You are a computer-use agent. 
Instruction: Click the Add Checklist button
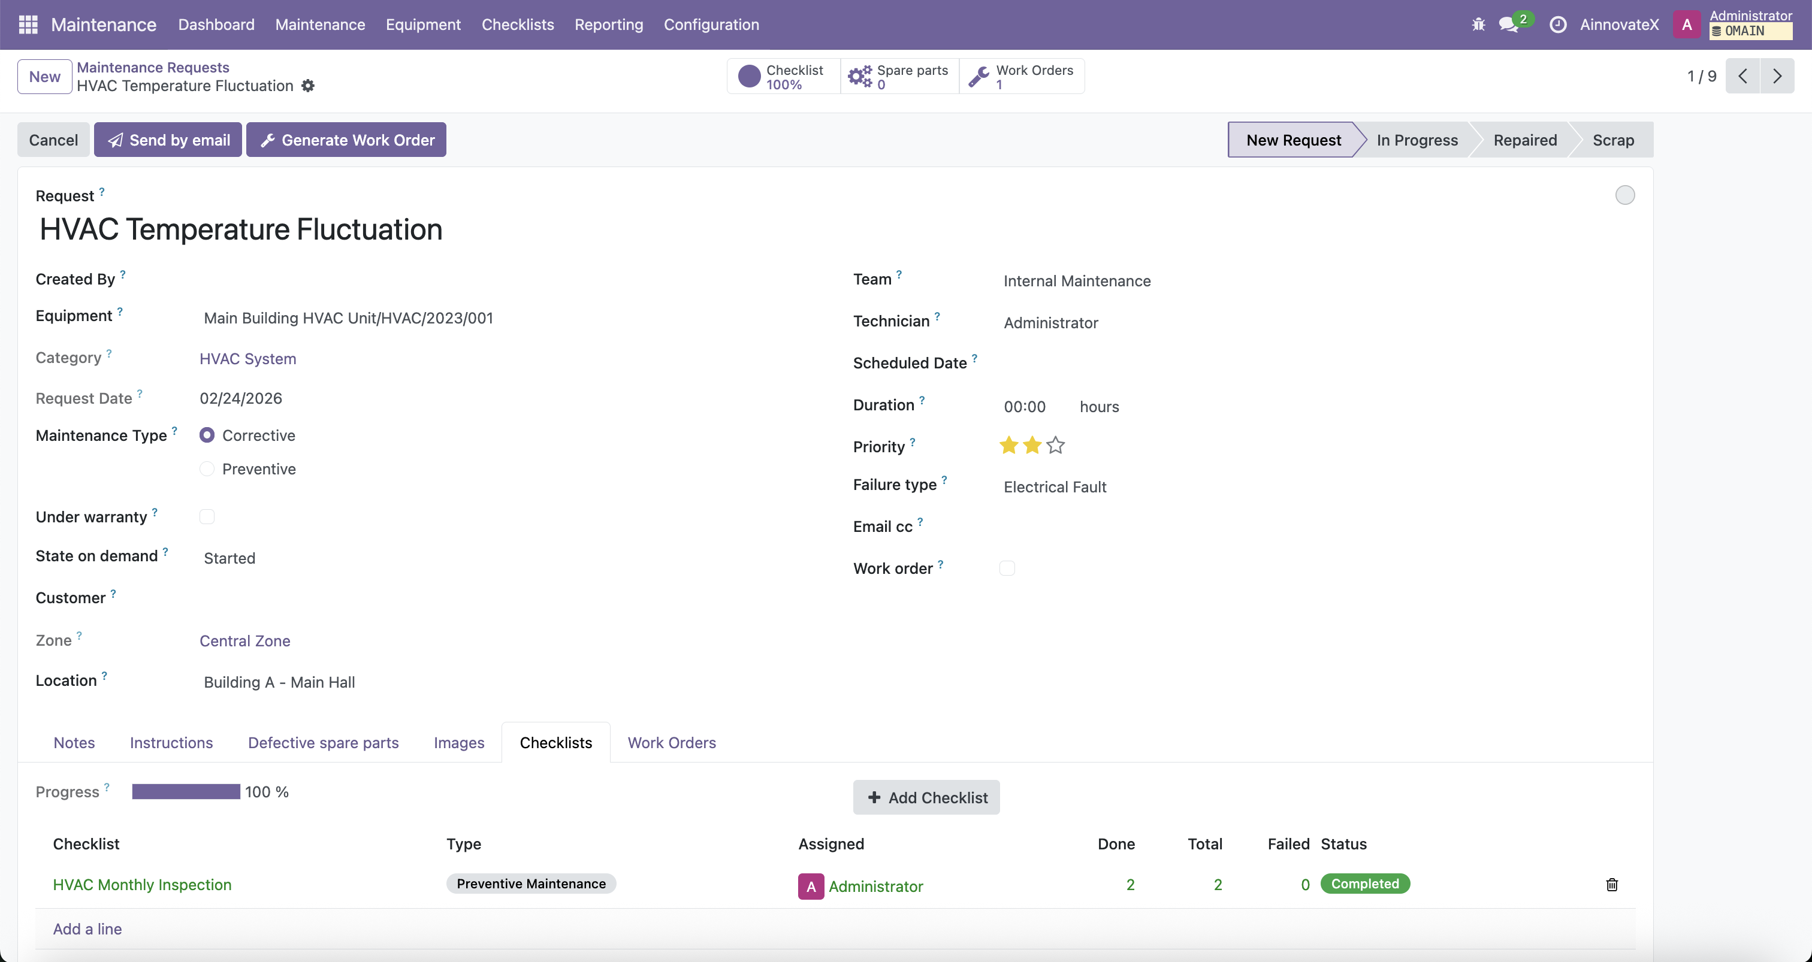[x=926, y=797]
